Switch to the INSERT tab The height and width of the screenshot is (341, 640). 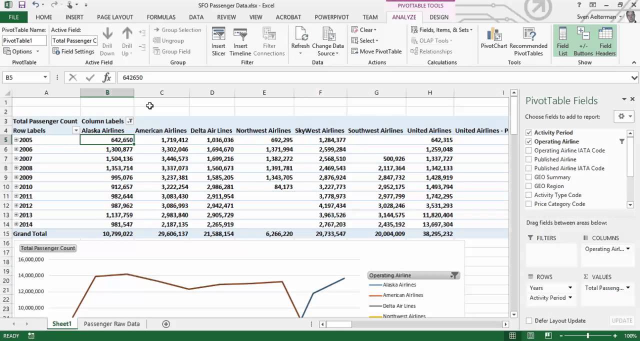point(74,17)
